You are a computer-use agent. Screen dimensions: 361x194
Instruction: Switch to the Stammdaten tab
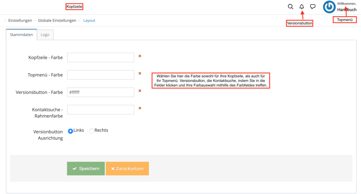[22, 35]
